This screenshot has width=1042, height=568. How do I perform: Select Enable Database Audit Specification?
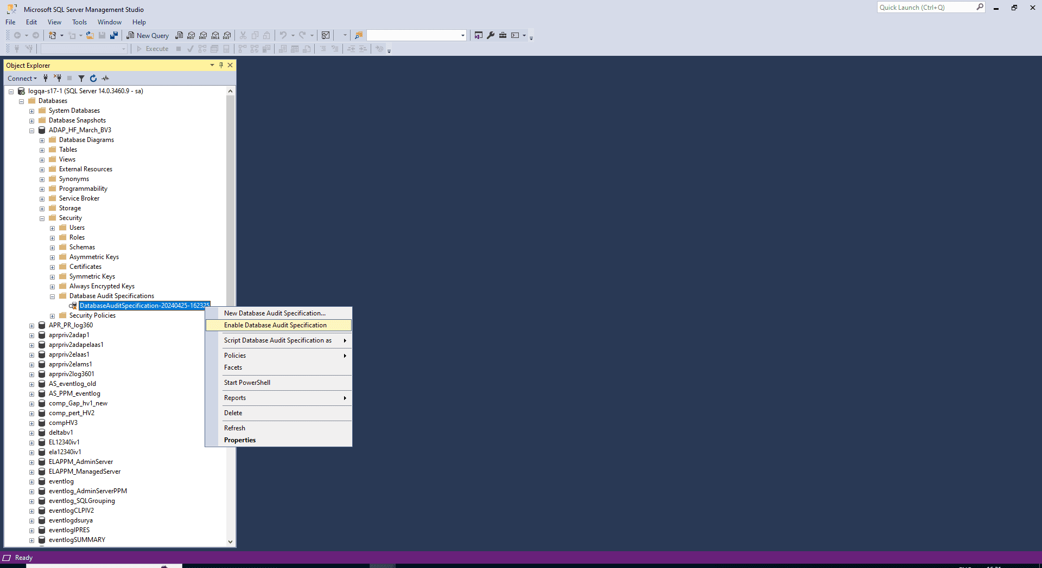coord(279,325)
